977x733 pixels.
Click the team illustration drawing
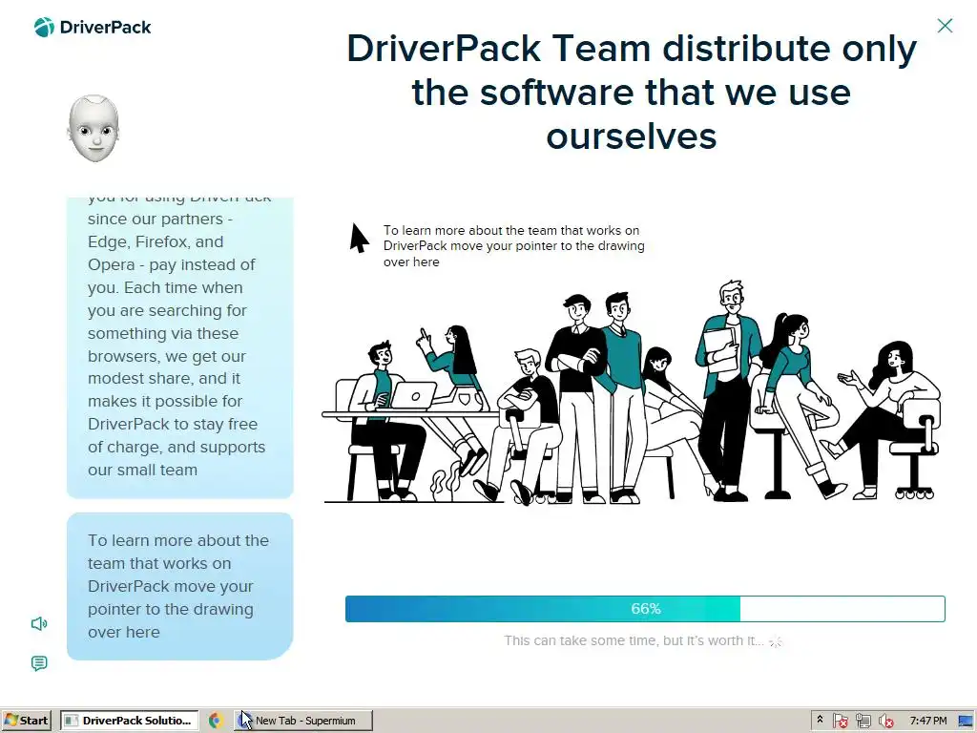(x=632, y=391)
